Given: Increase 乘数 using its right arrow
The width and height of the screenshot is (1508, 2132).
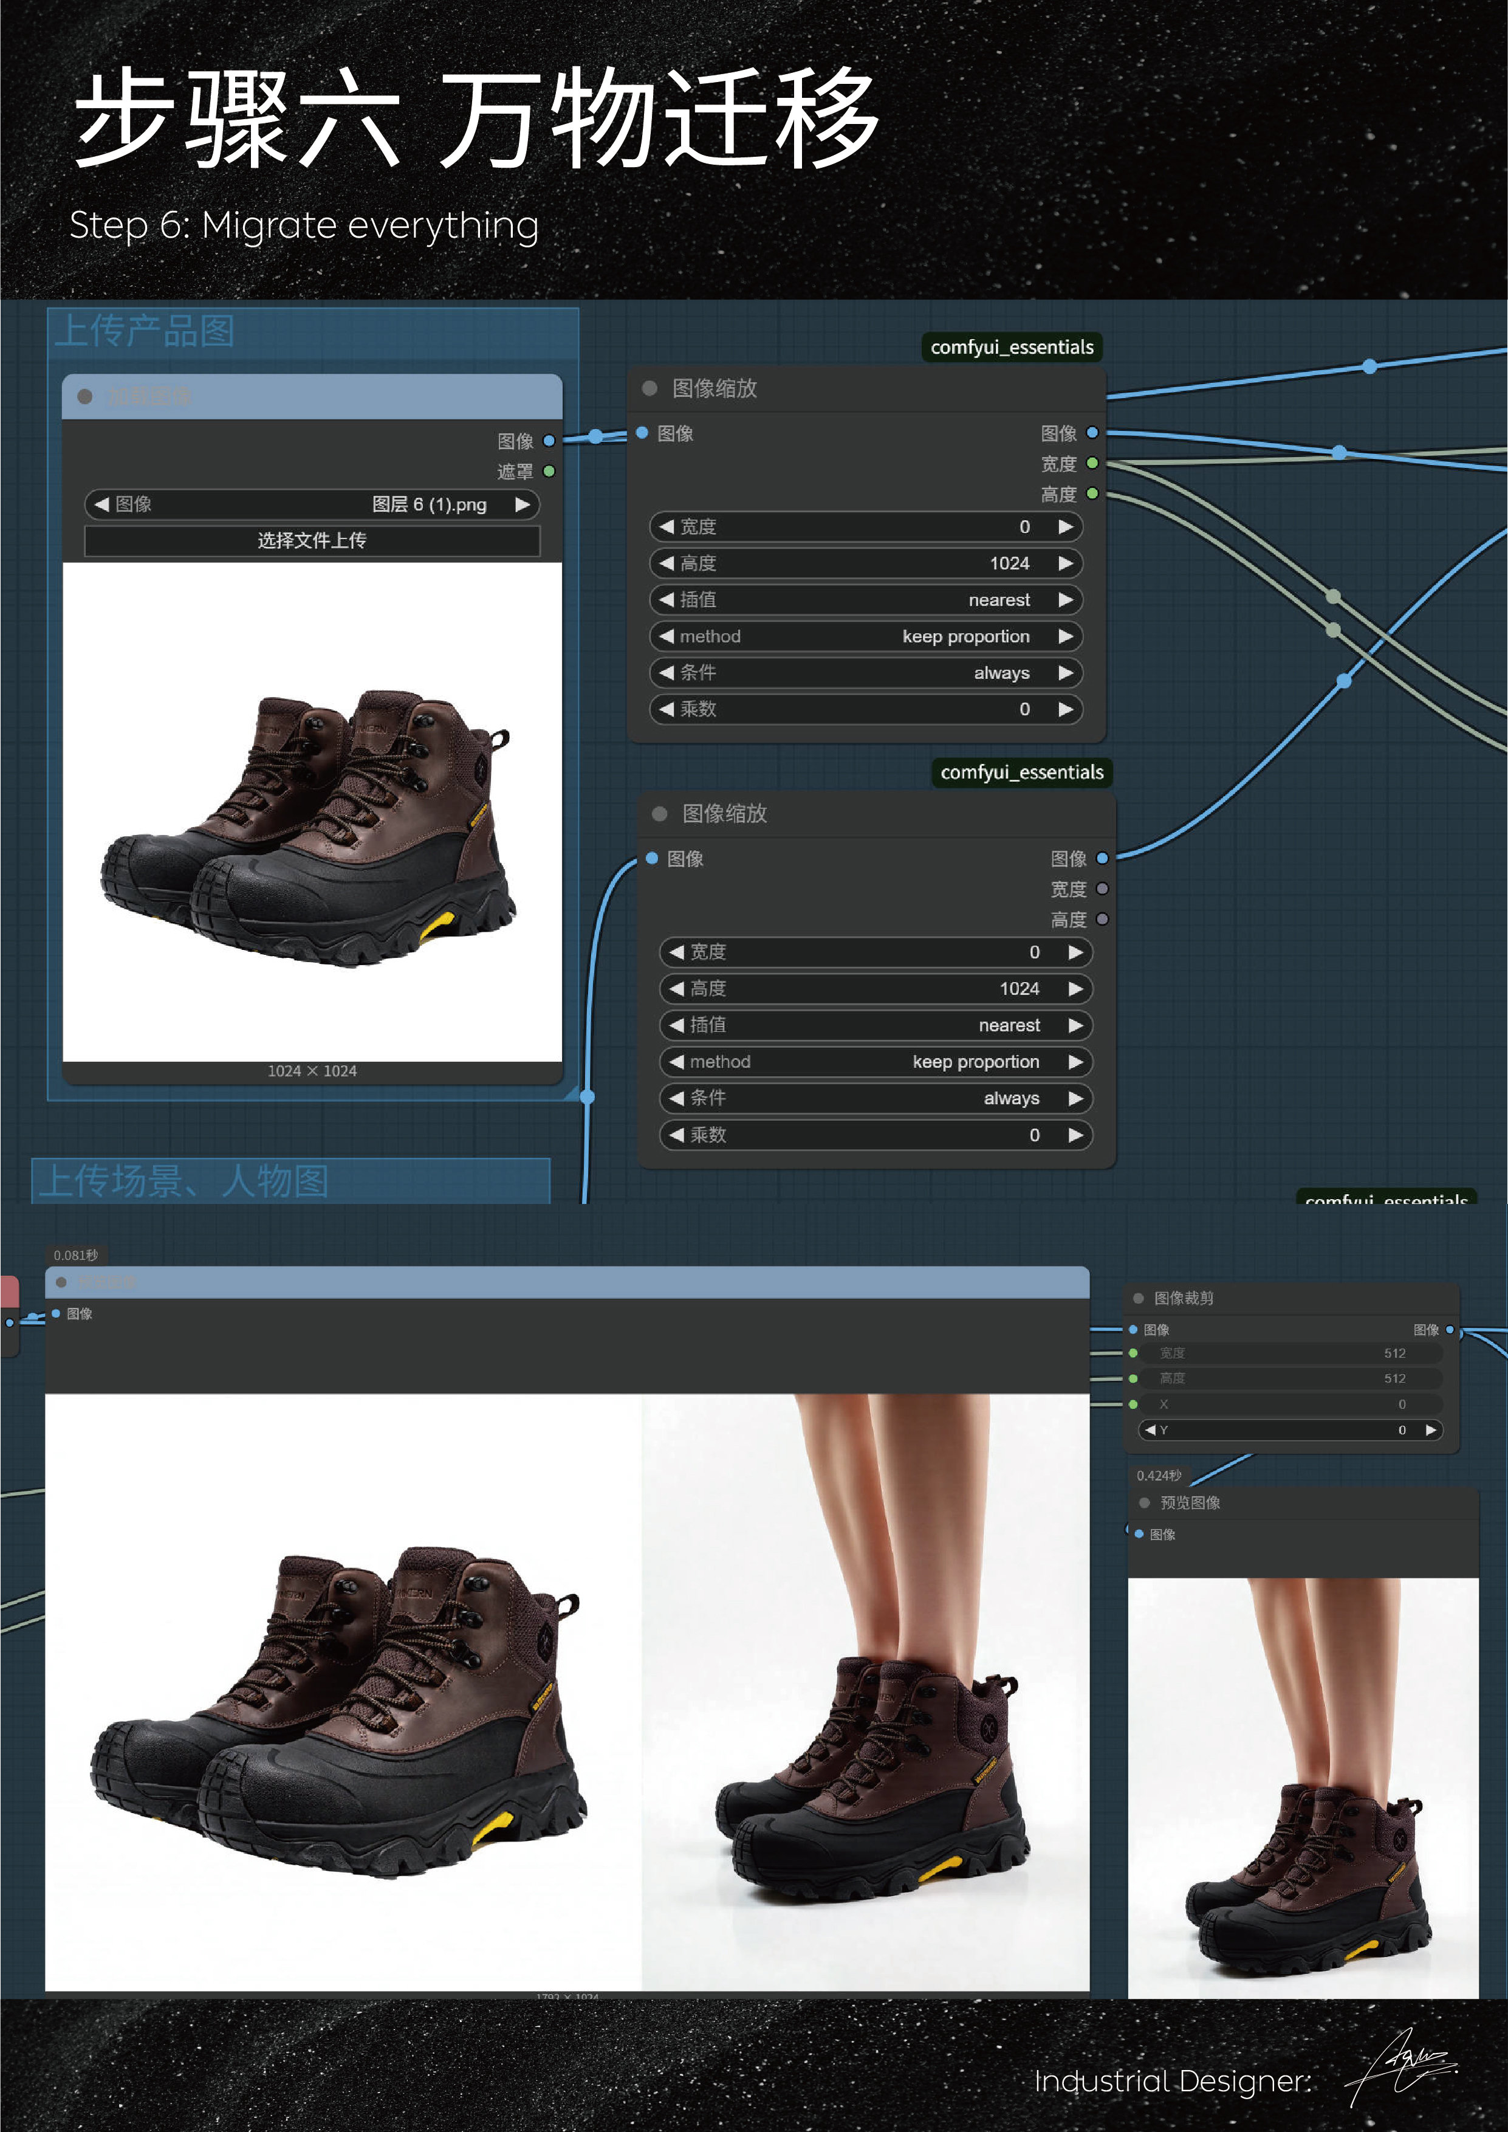Looking at the screenshot, I should pos(1067,709).
